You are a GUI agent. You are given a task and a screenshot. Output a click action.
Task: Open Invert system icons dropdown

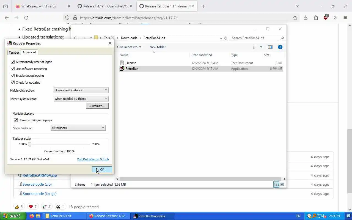81,99
